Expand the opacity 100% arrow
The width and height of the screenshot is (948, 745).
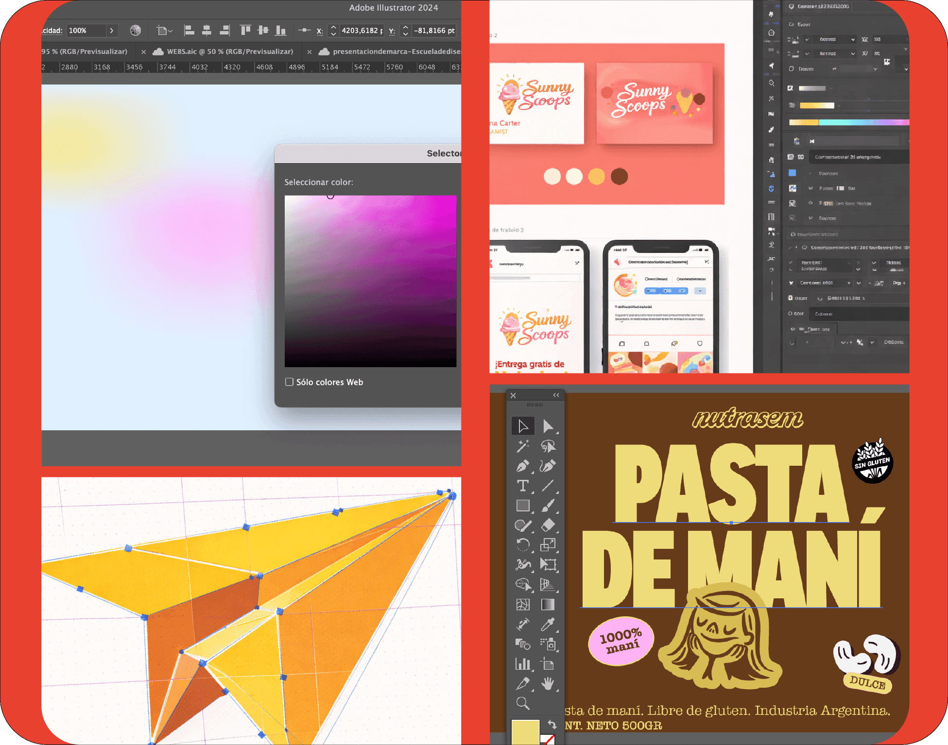click(x=112, y=31)
